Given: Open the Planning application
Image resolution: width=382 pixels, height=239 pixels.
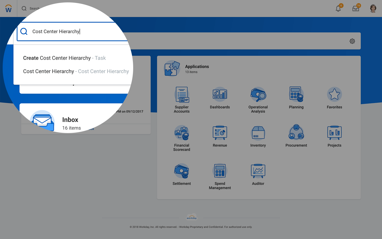Looking at the screenshot, I should pos(296,95).
